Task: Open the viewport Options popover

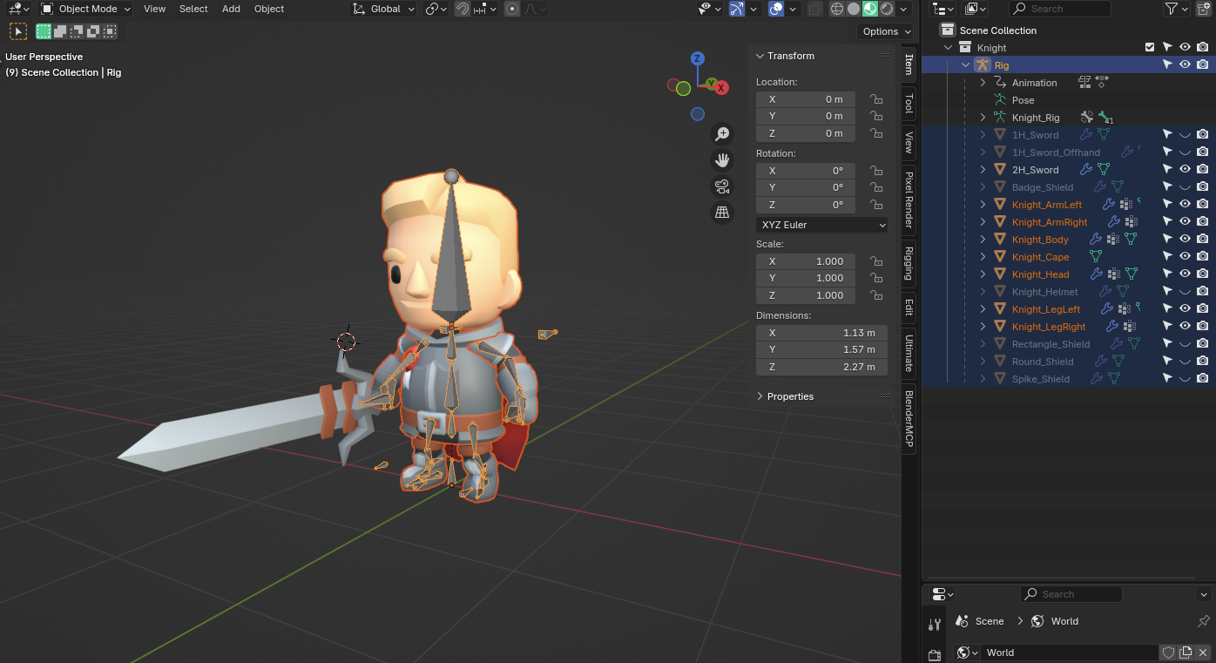Action: (x=885, y=30)
